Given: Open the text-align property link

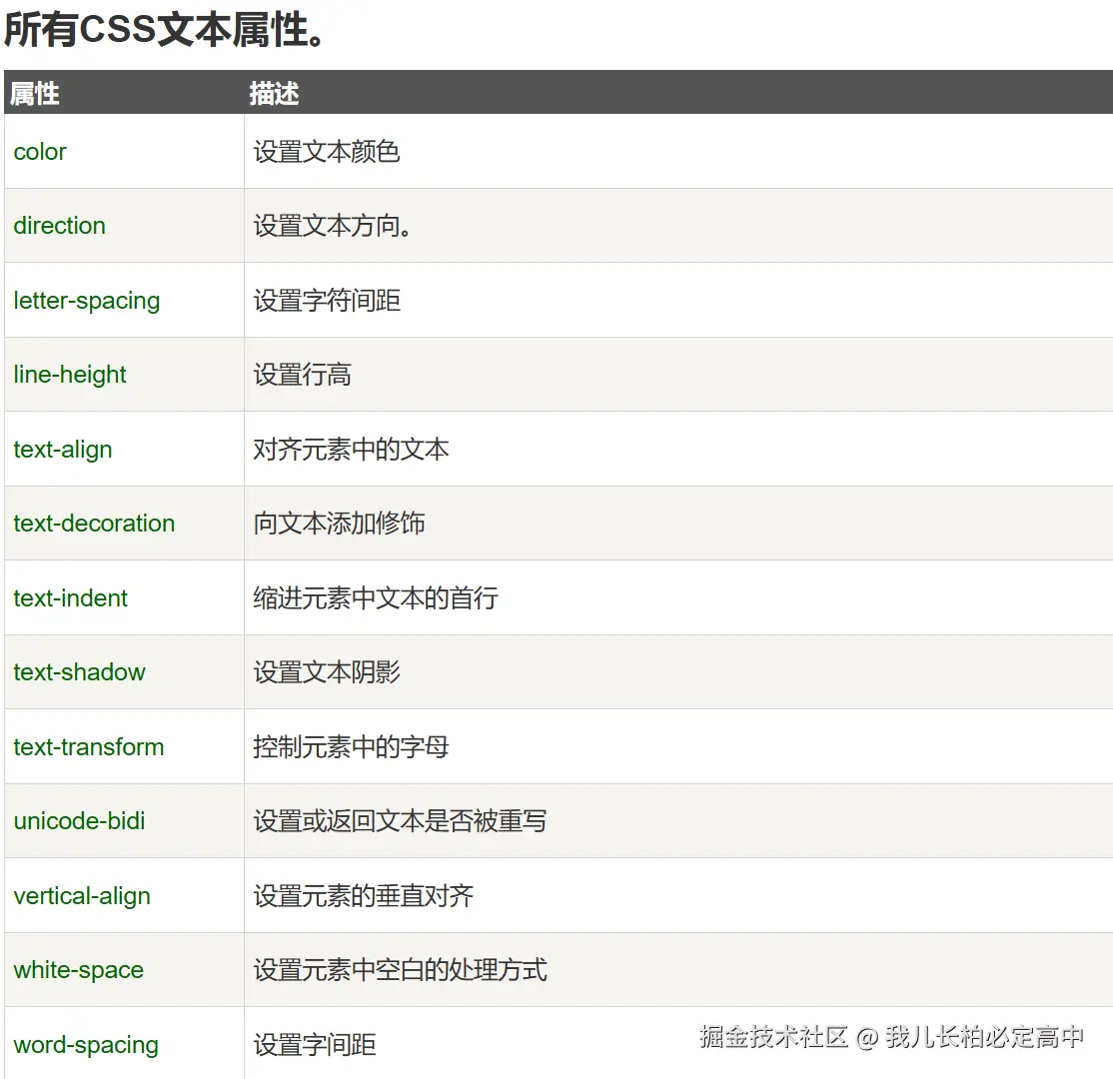Looking at the screenshot, I should [x=63, y=450].
